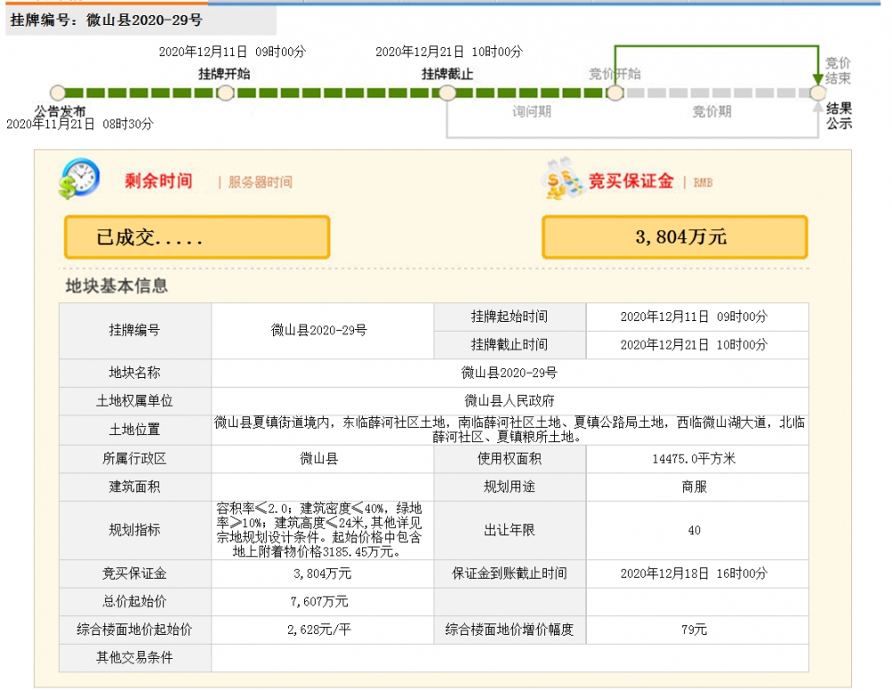This screenshot has width=892, height=691.
Task: Click the 挂牌编号 table header cell
Action: click(135, 331)
